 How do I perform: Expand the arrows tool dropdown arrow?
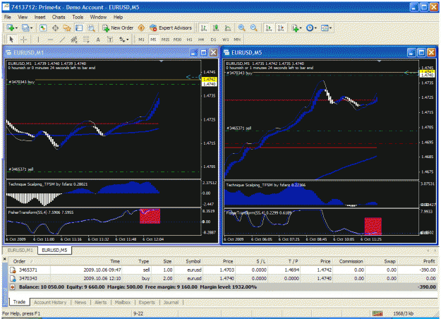[128, 40]
